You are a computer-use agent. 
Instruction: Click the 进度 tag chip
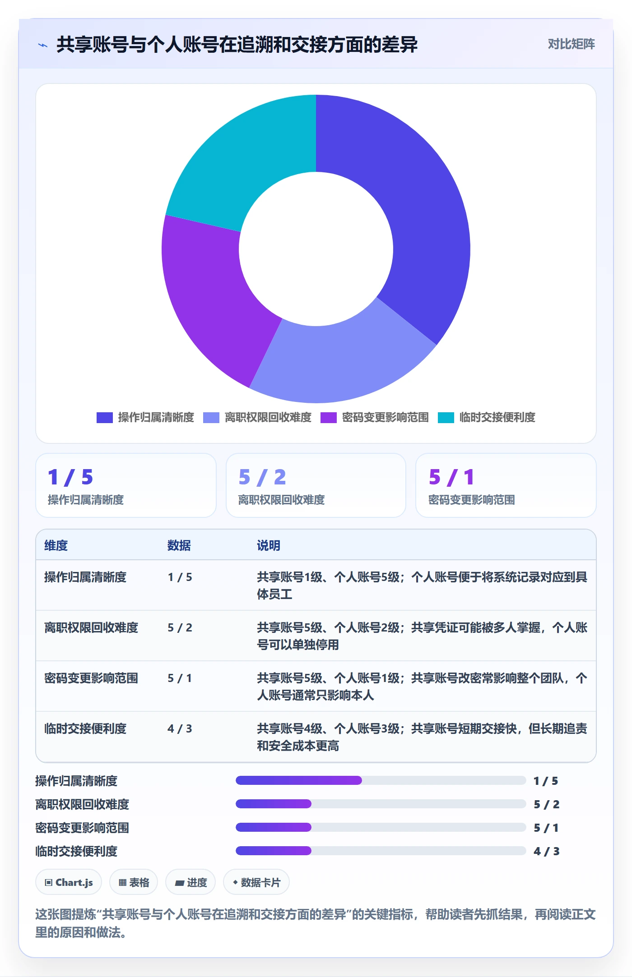pos(191,882)
